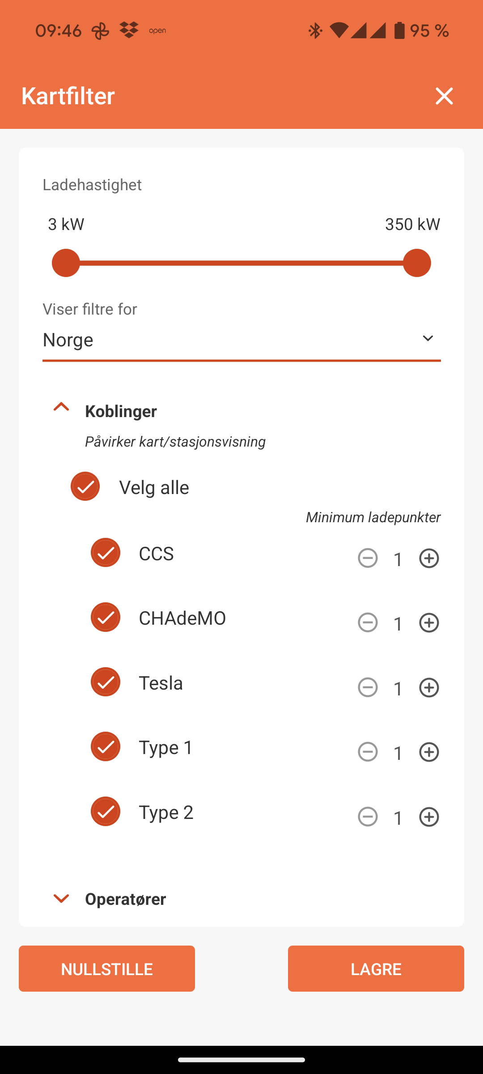Open the Norge country dropdown
483x1074 pixels.
241,340
